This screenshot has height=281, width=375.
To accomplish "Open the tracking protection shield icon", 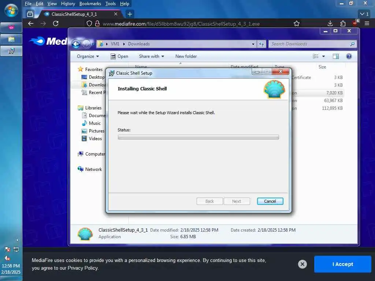I will 89,23.
